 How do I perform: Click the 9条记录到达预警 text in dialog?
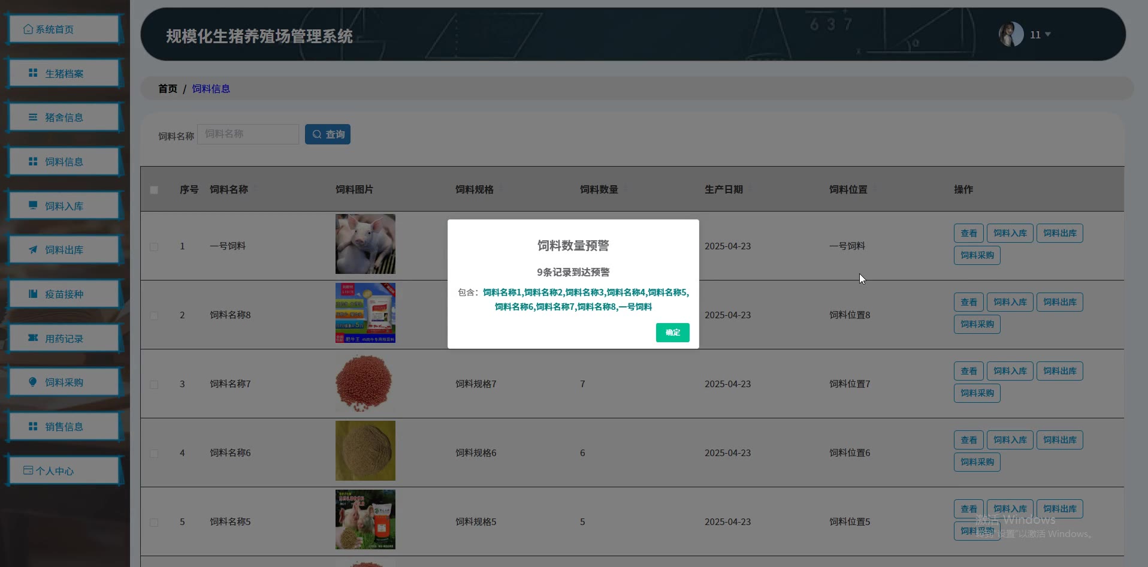[x=573, y=272]
